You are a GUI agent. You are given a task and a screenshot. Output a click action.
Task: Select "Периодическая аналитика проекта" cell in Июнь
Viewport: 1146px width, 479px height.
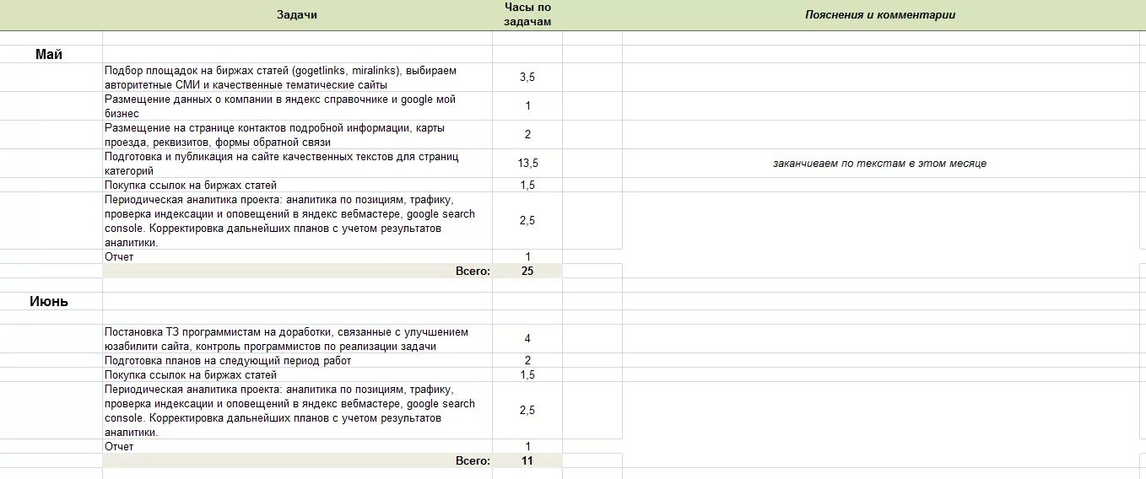coord(297,411)
